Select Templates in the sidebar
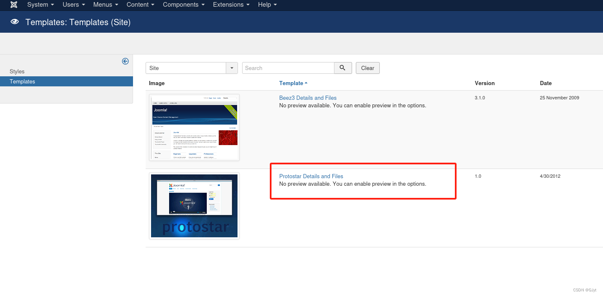The width and height of the screenshot is (603, 296). (x=66, y=81)
